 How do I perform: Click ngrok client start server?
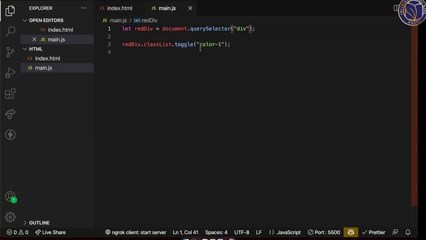(136, 233)
